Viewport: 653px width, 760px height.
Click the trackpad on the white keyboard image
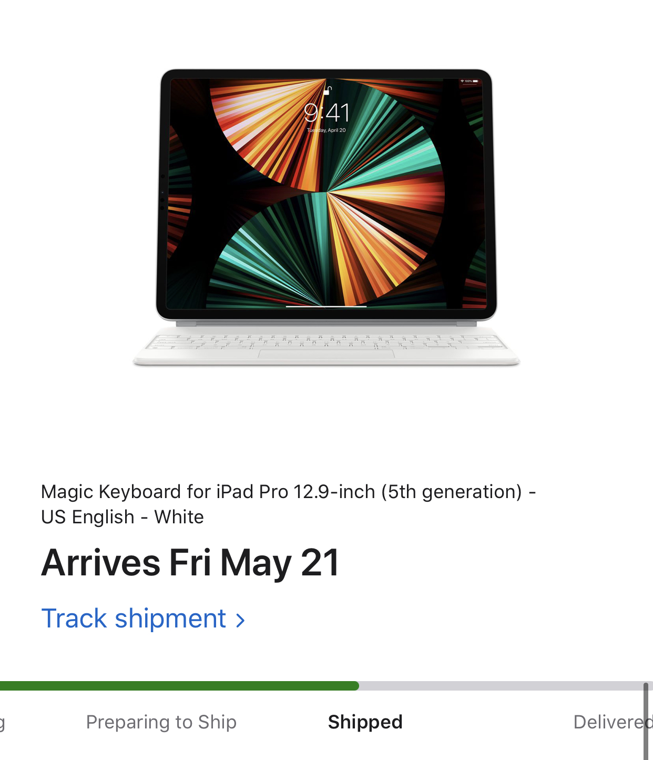pos(326,353)
